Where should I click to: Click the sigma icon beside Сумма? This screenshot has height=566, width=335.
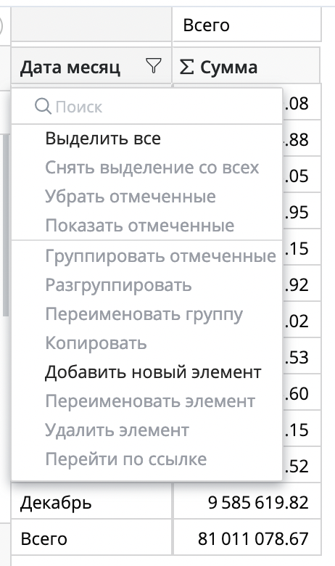click(x=186, y=67)
